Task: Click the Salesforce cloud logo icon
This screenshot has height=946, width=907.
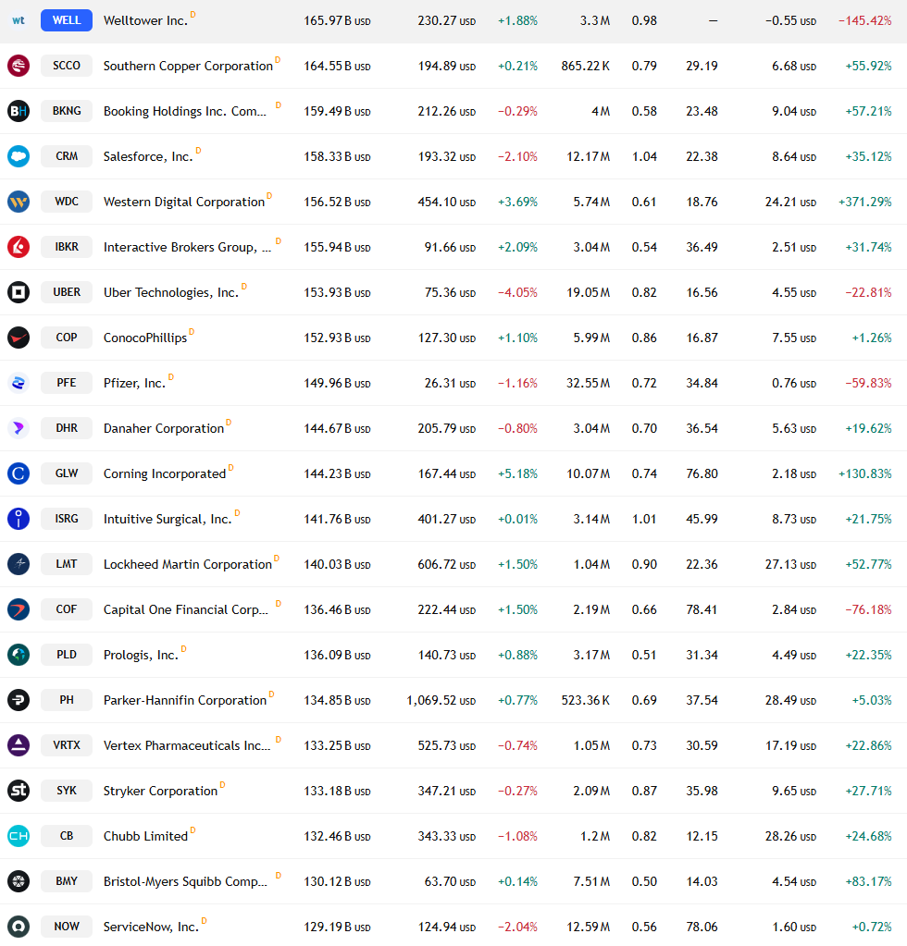Action: [x=19, y=156]
